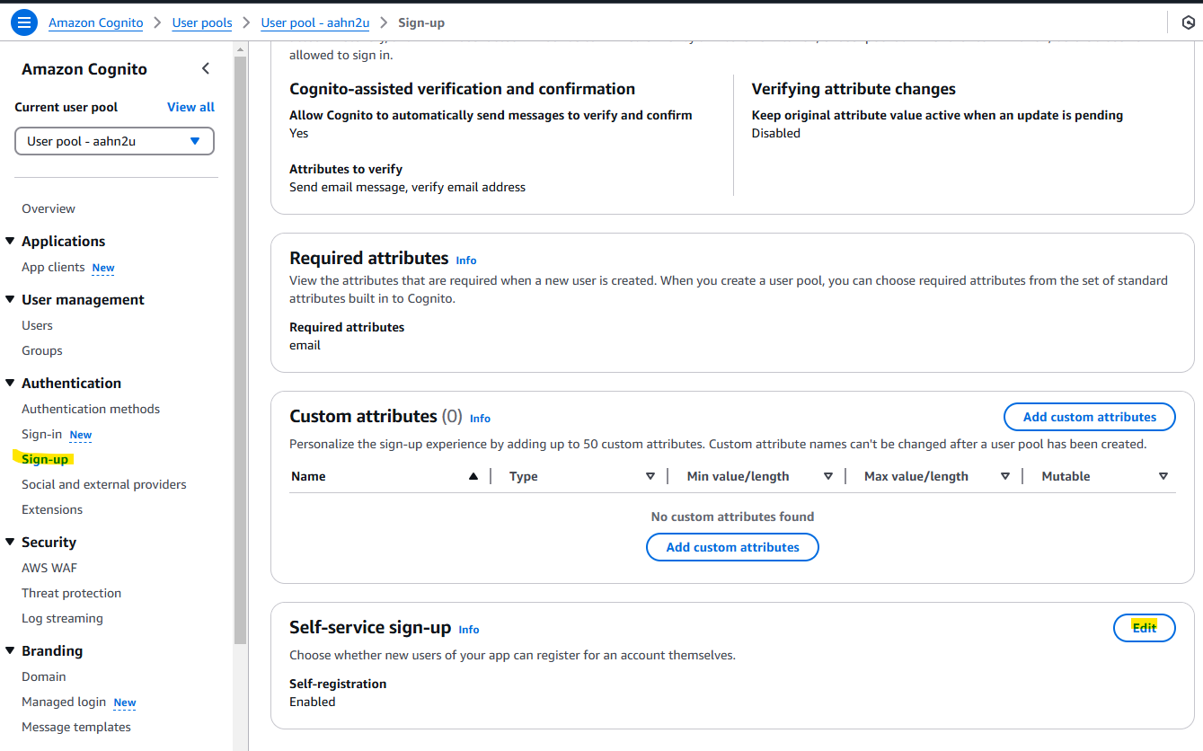Sort by Mutable column arrow
This screenshot has width=1203, height=751.
click(x=1163, y=476)
